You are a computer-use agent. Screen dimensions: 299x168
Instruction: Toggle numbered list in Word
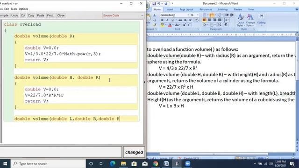pyautogui.click(x=212, y=15)
